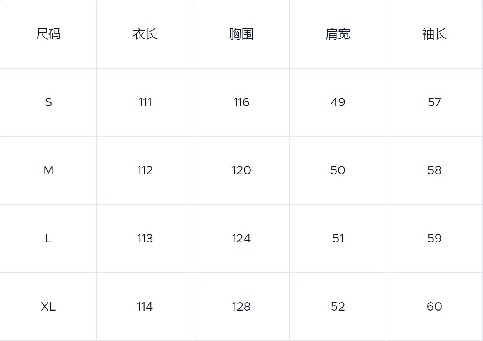Select the cell with value 128
Screen dimensions: 483x341
pos(241,307)
